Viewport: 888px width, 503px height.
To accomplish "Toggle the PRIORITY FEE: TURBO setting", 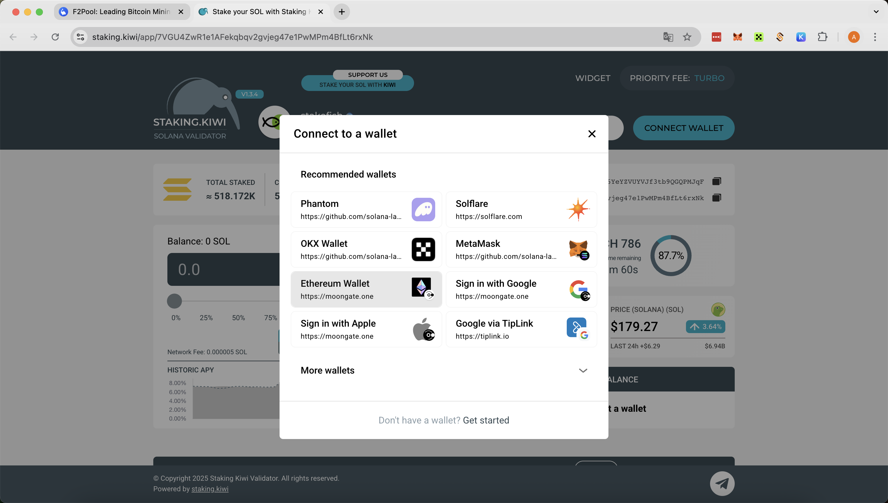I will 677,78.
